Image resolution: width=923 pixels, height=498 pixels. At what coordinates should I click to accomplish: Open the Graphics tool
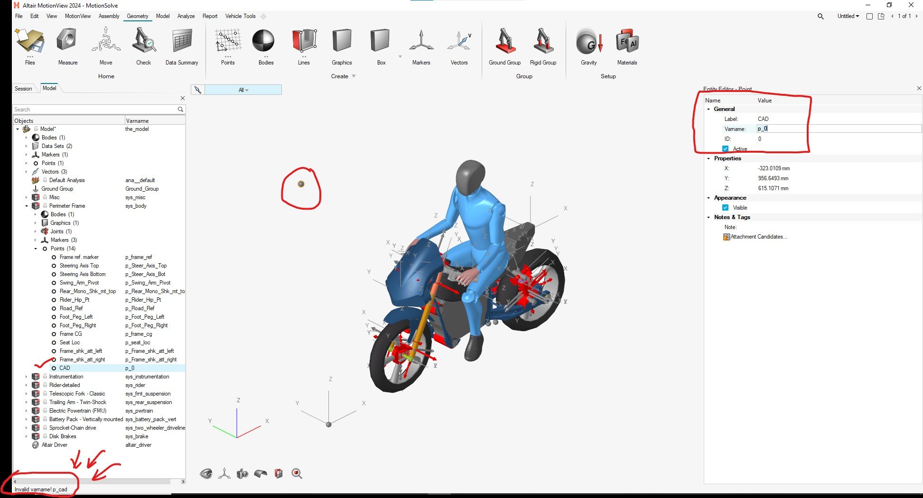pyautogui.click(x=342, y=46)
